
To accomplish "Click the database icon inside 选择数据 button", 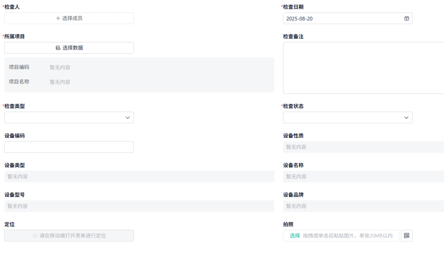I will click(58, 48).
